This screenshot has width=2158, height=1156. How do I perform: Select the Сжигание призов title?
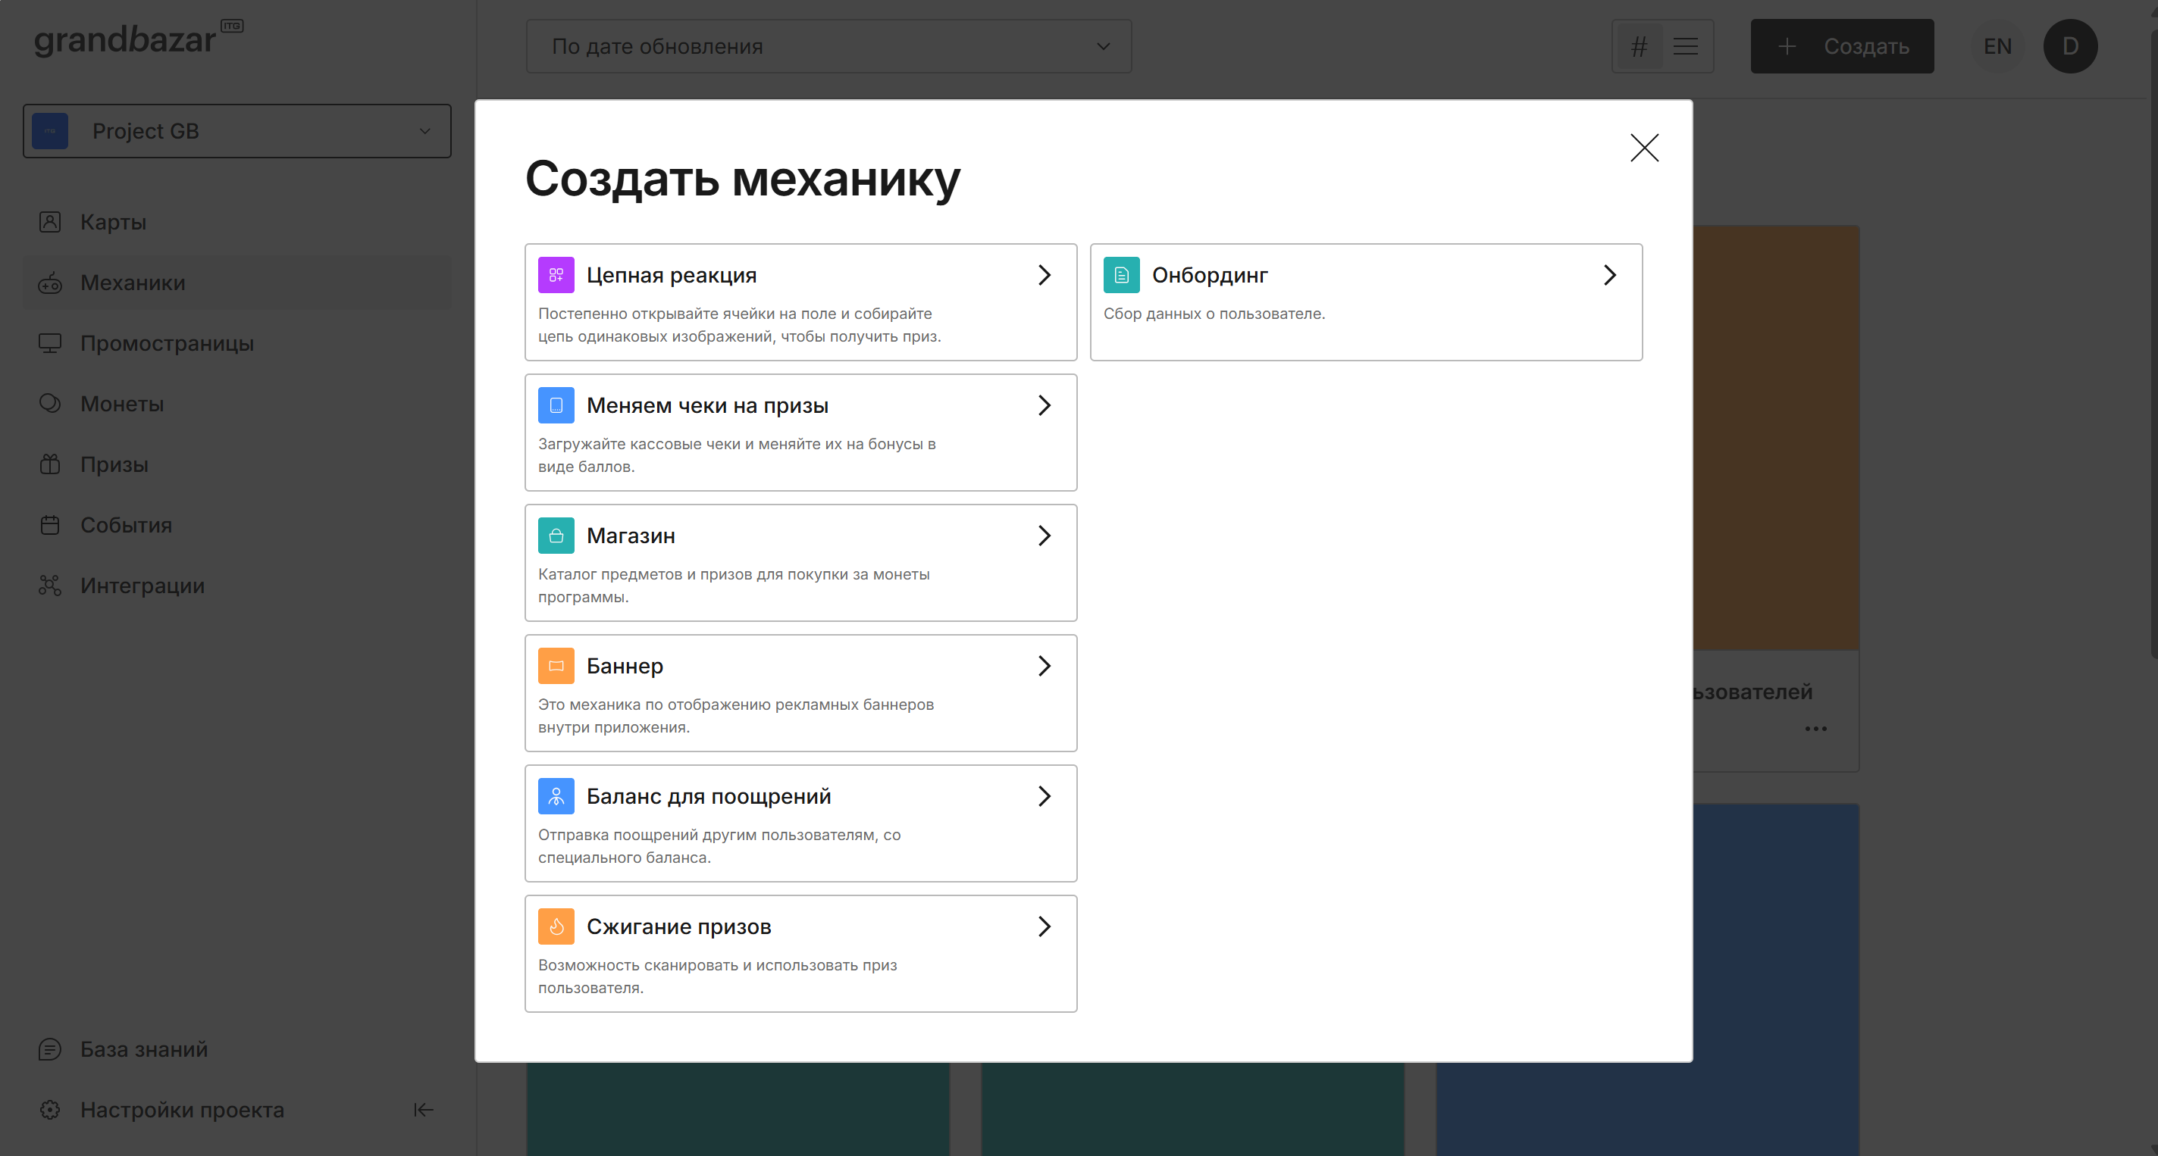(x=678, y=926)
